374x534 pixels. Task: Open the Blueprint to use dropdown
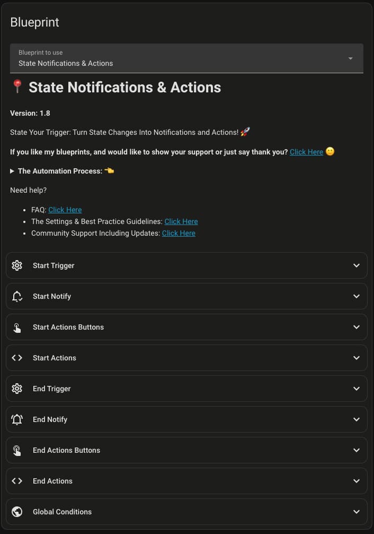coord(186,58)
